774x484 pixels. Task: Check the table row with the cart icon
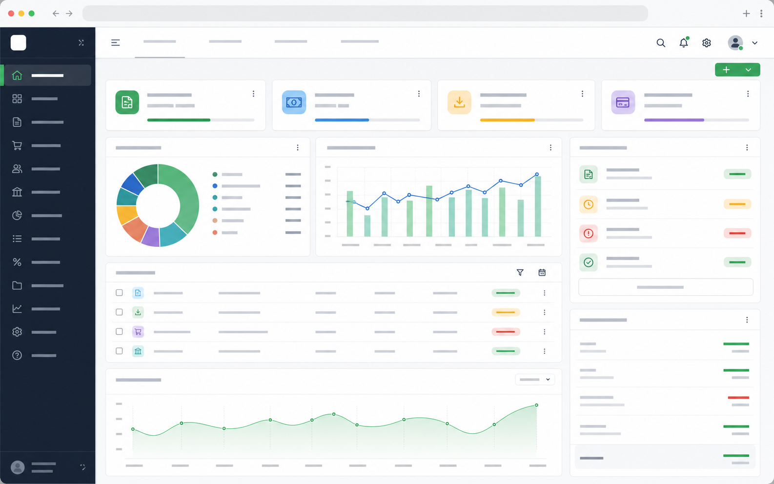119,331
